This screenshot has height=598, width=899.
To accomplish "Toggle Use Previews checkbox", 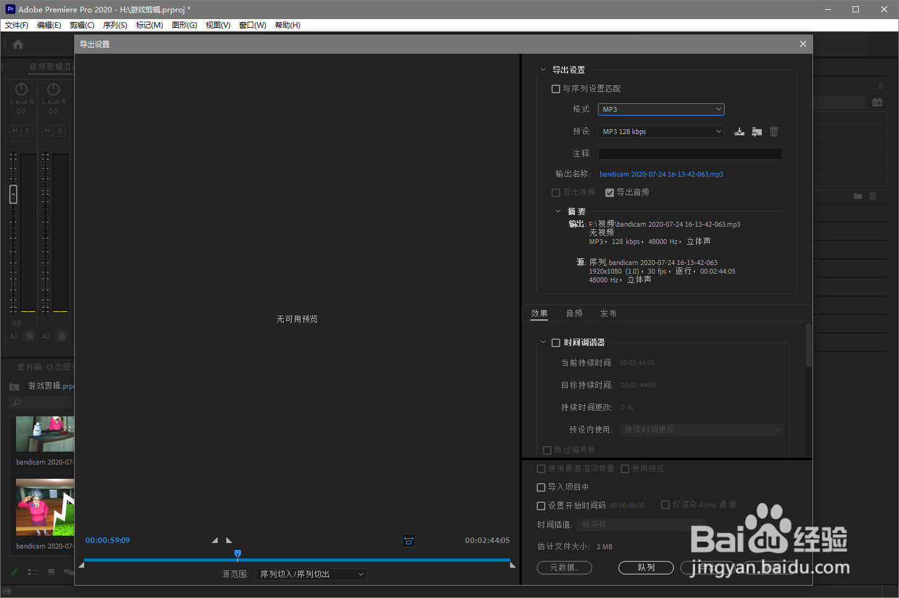I will (625, 469).
